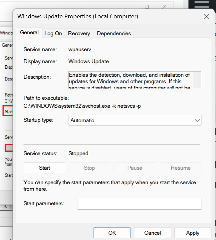The width and height of the screenshot is (216, 240).
Task: Click the disabled Pause button
Action: (135, 168)
